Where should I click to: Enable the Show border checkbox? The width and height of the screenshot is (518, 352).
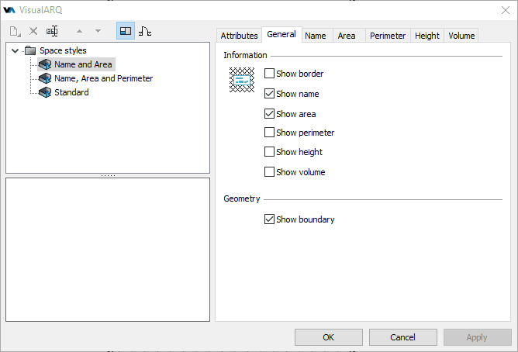tap(269, 74)
